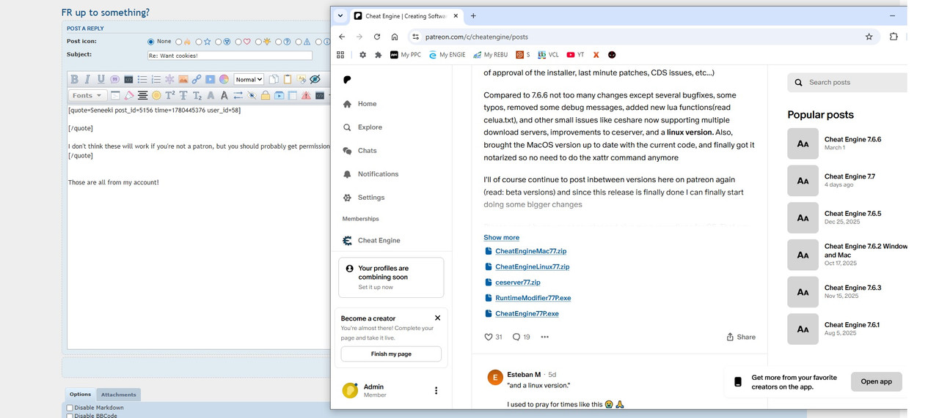Apply subscript formatting with T₂ icon

[x=197, y=95]
